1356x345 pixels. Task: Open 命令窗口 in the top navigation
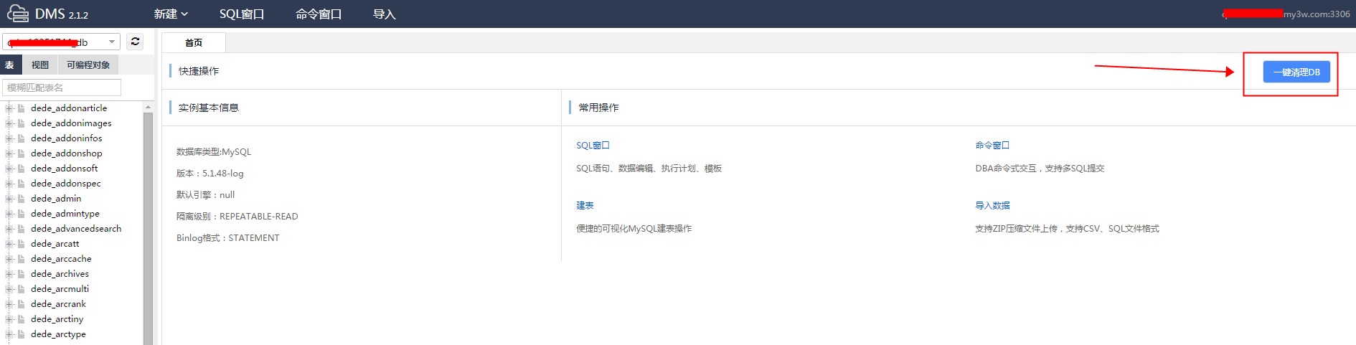pos(319,14)
